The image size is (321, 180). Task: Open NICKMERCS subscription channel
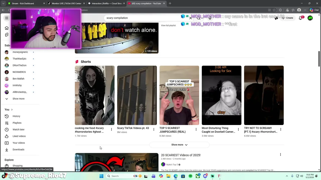click(x=20, y=72)
